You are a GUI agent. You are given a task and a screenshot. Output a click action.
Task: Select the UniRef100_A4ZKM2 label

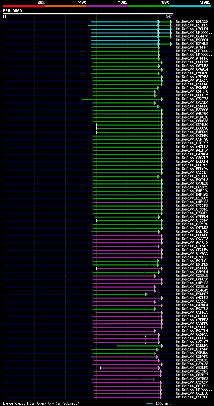(192, 147)
